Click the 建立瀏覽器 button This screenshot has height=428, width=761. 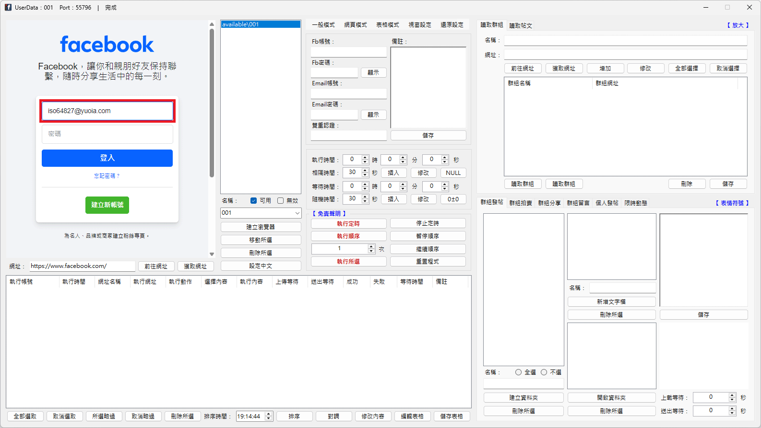pyautogui.click(x=261, y=227)
